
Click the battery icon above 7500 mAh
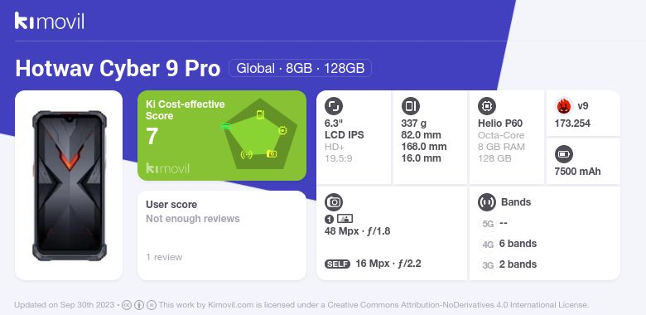564,155
